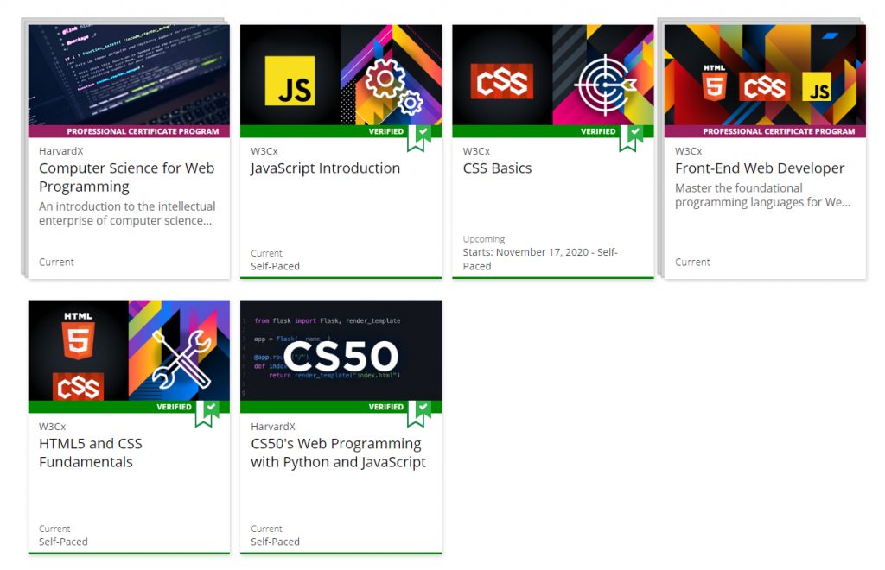Click Current status on Computer Science for Web Programming

tap(56, 263)
